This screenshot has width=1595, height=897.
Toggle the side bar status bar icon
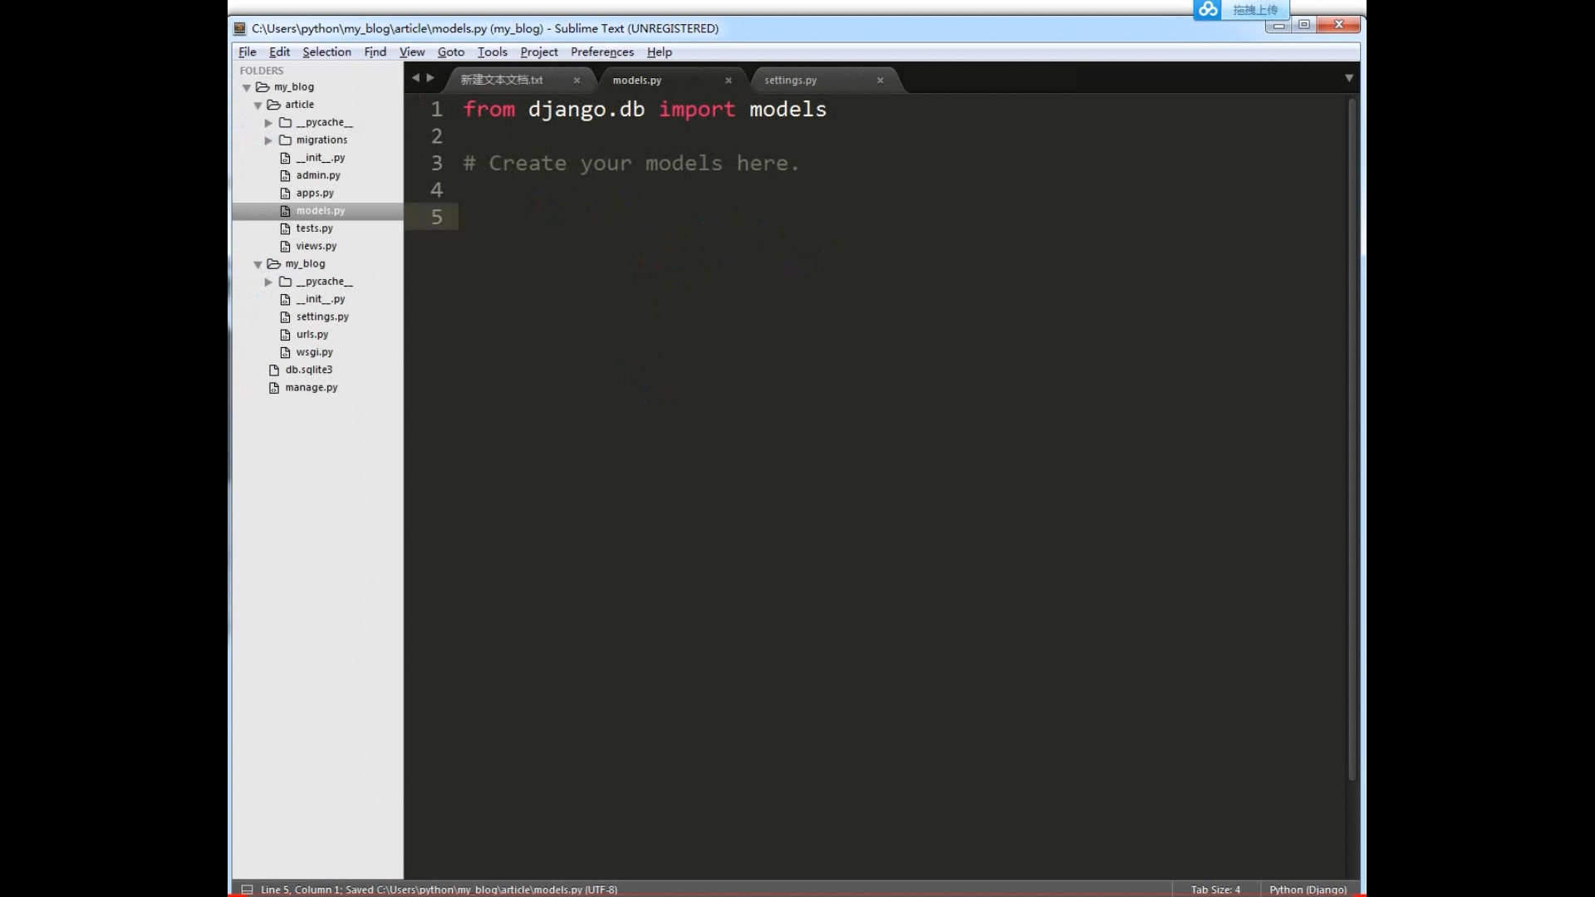click(x=247, y=890)
